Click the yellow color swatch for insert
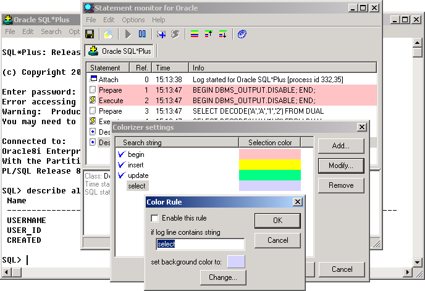425x291 pixels. [x=270, y=164]
